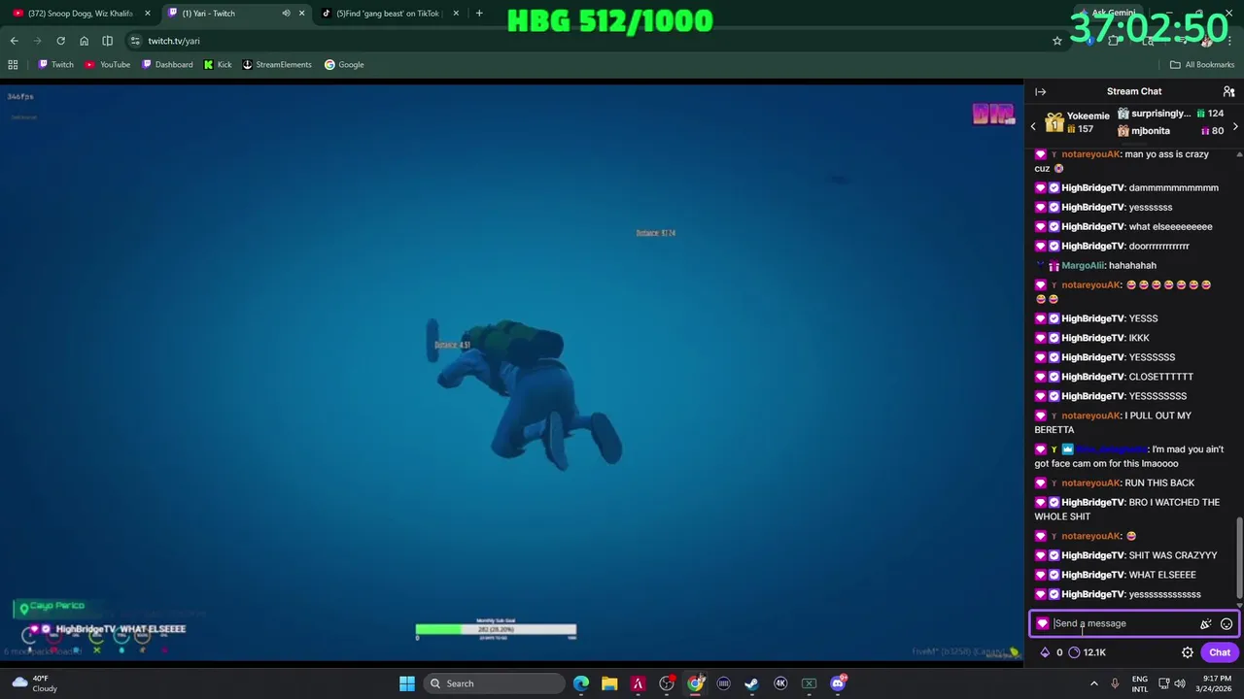
Task: Click Yokeemie top gifter name
Action: click(x=1088, y=116)
